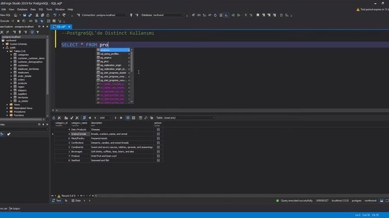This screenshot has height=218, width=389.
Task: Select the us_states table in explorer tree
Action: pyautogui.click(x=23, y=101)
